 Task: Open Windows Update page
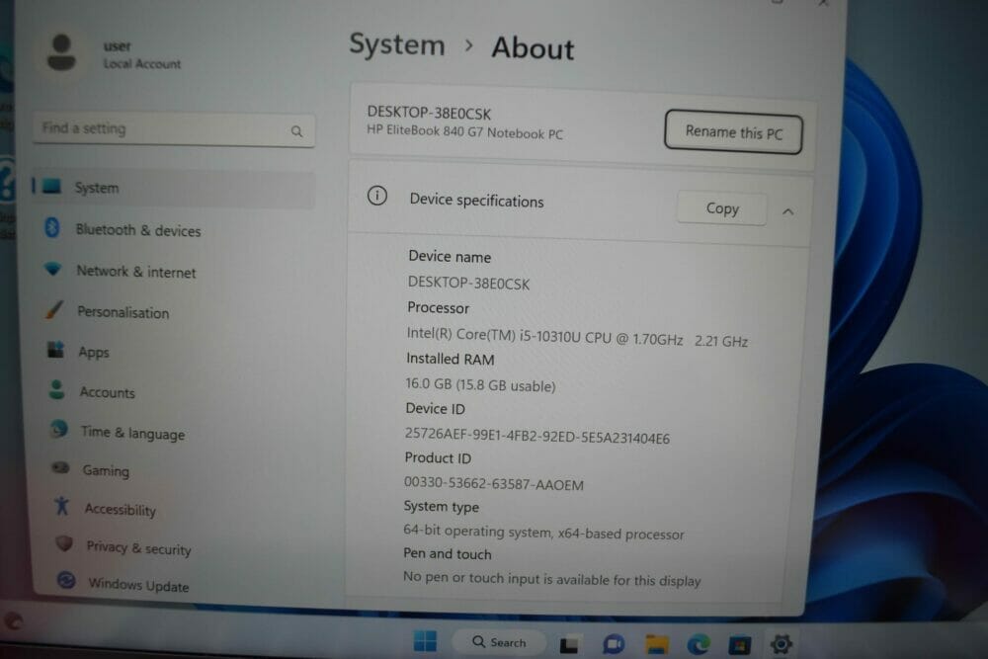[138, 585]
